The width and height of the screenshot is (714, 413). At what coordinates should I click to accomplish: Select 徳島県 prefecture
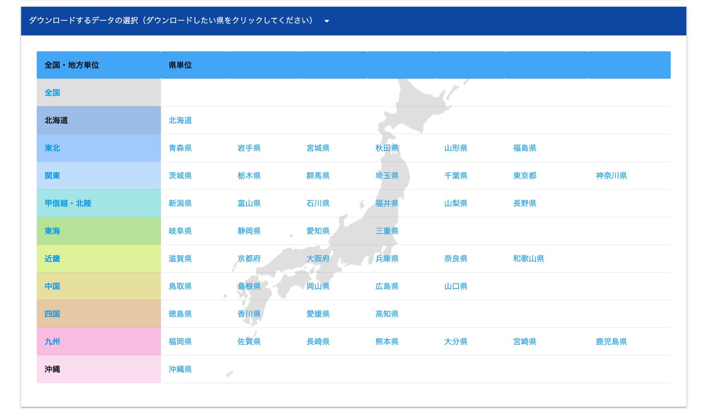[x=180, y=314]
